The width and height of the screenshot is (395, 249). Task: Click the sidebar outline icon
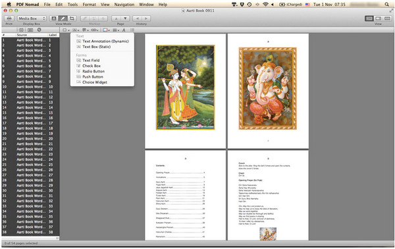(21, 30)
